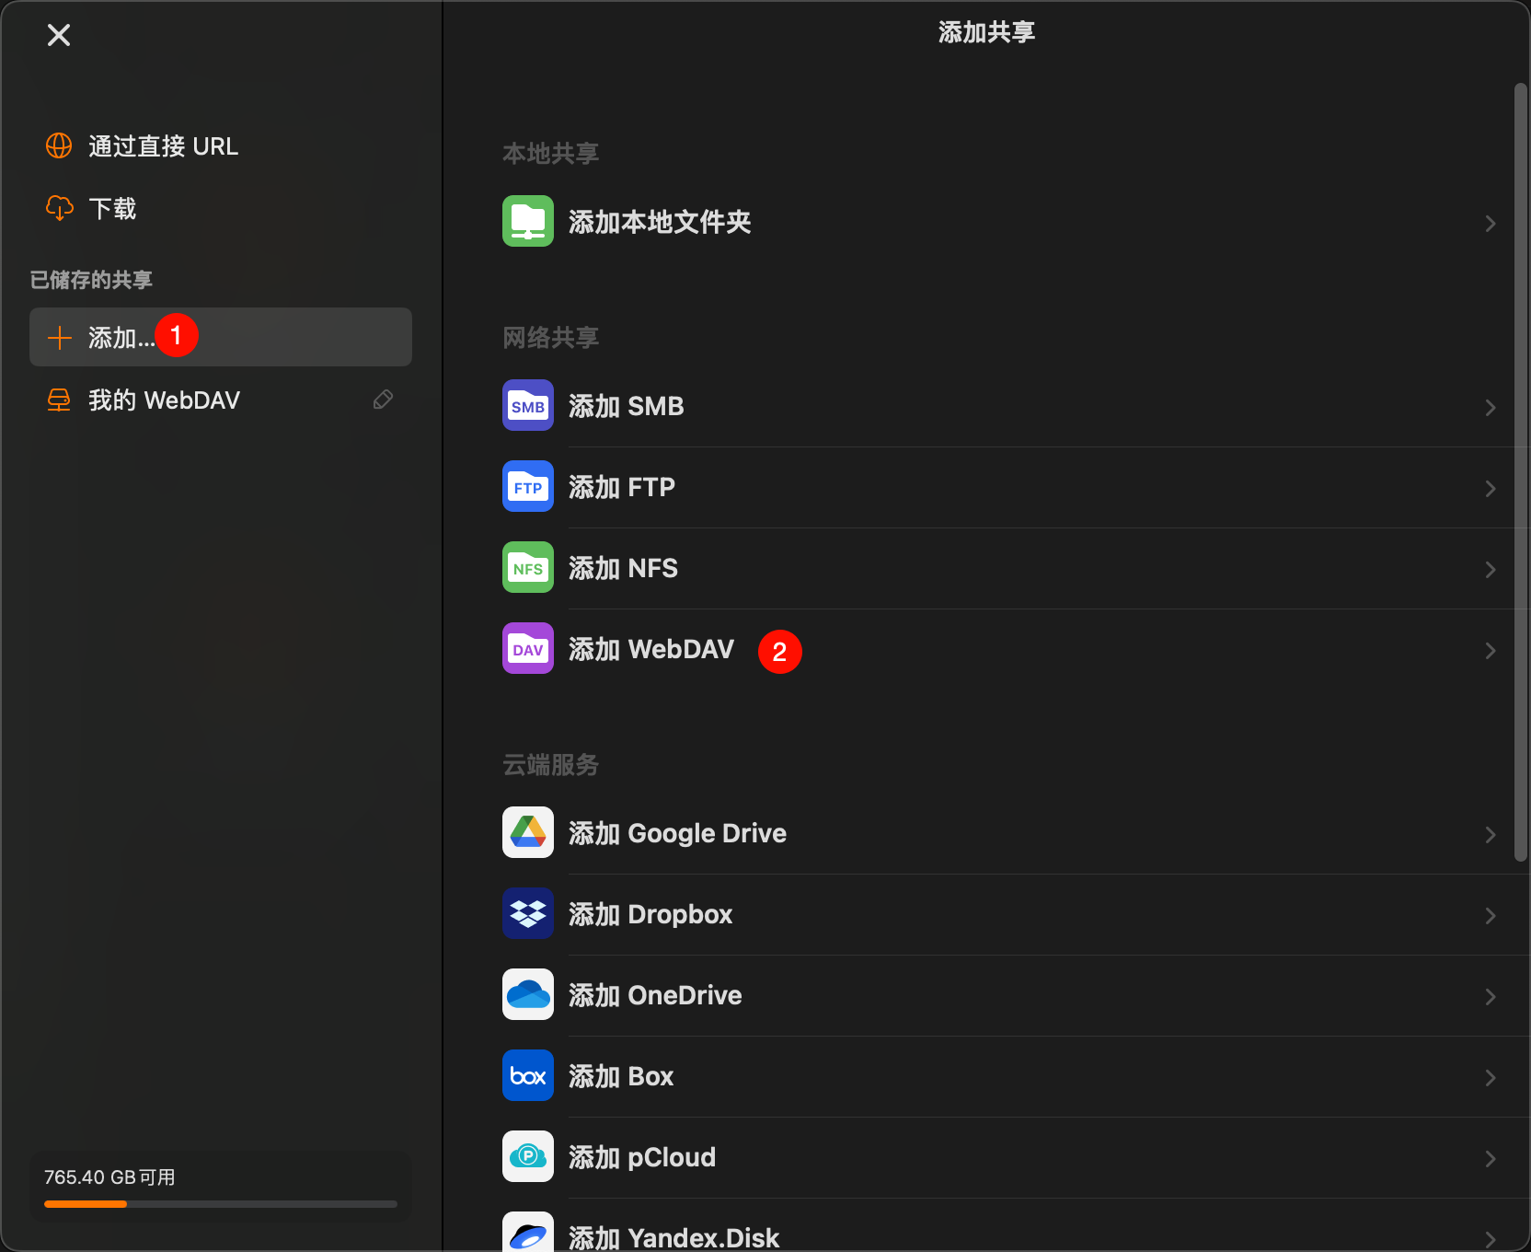
Task: Click the Dropbox icon
Action: point(528,913)
